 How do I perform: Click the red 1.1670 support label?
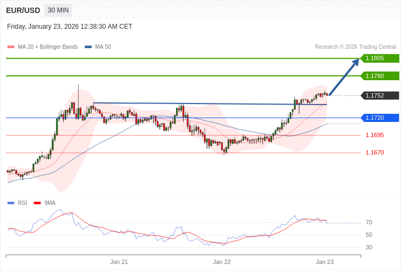tap(374, 152)
